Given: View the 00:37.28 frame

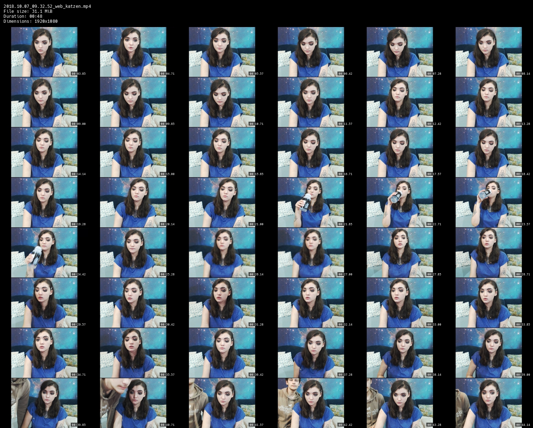Looking at the screenshot, I should tap(311, 353).
